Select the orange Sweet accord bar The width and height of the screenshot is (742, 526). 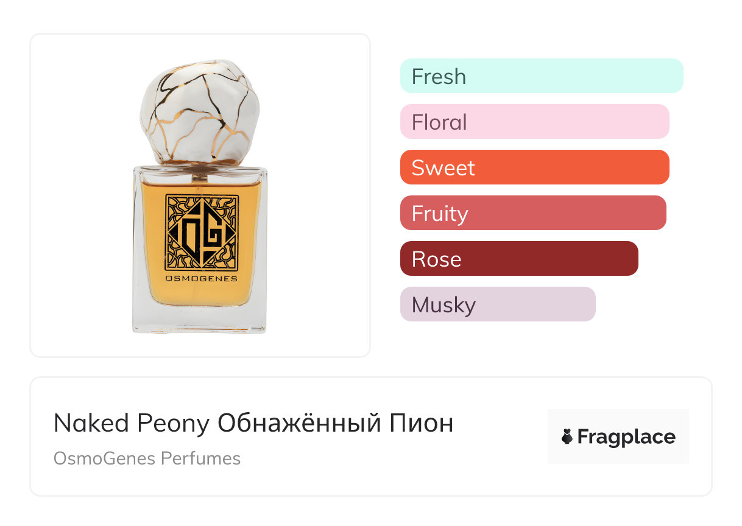coord(534,167)
